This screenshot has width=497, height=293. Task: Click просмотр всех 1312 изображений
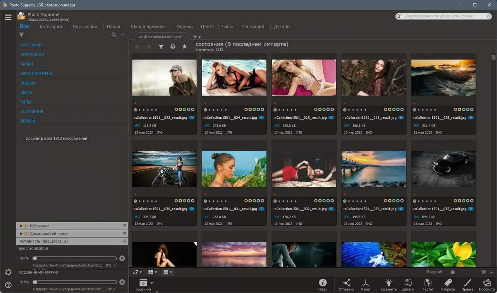click(57, 139)
